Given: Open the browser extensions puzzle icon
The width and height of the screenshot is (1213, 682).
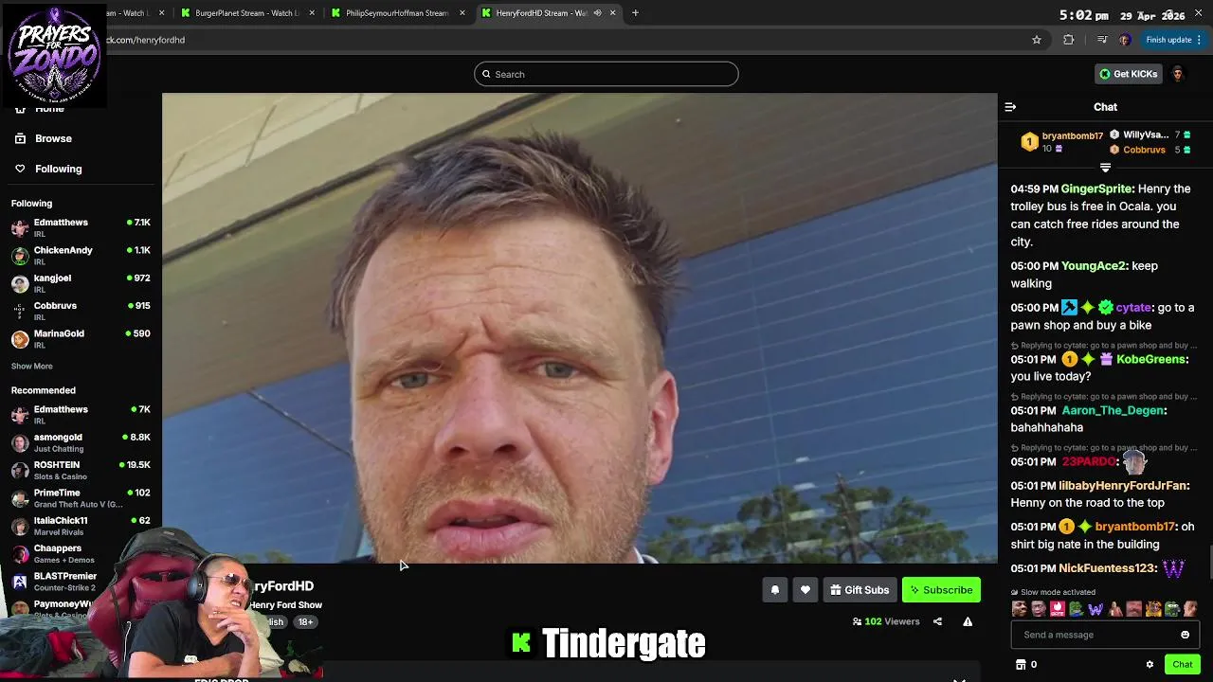Looking at the screenshot, I should (1069, 40).
